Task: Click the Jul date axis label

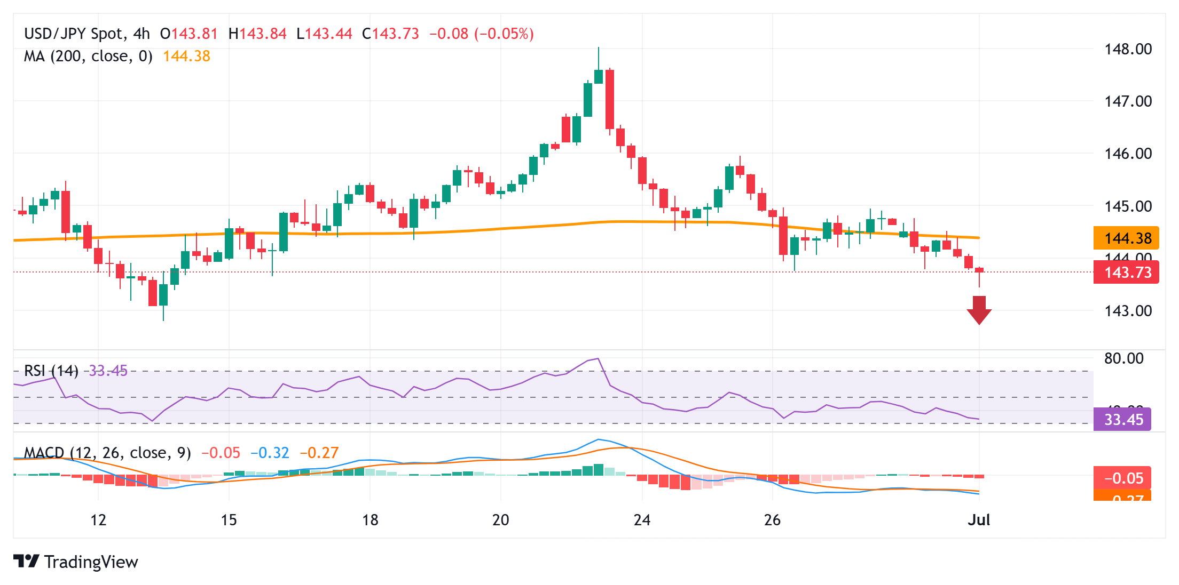Action: point(978,520)
